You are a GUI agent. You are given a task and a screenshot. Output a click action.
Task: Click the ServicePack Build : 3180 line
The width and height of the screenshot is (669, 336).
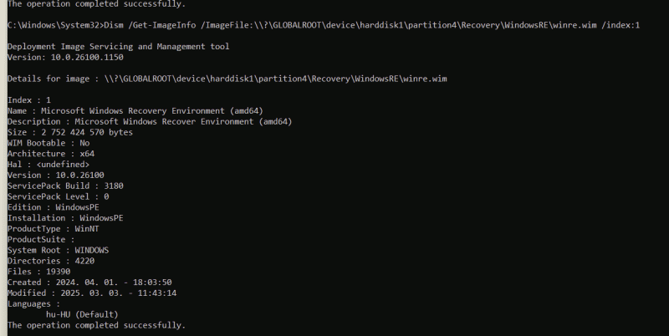(65, 186)
